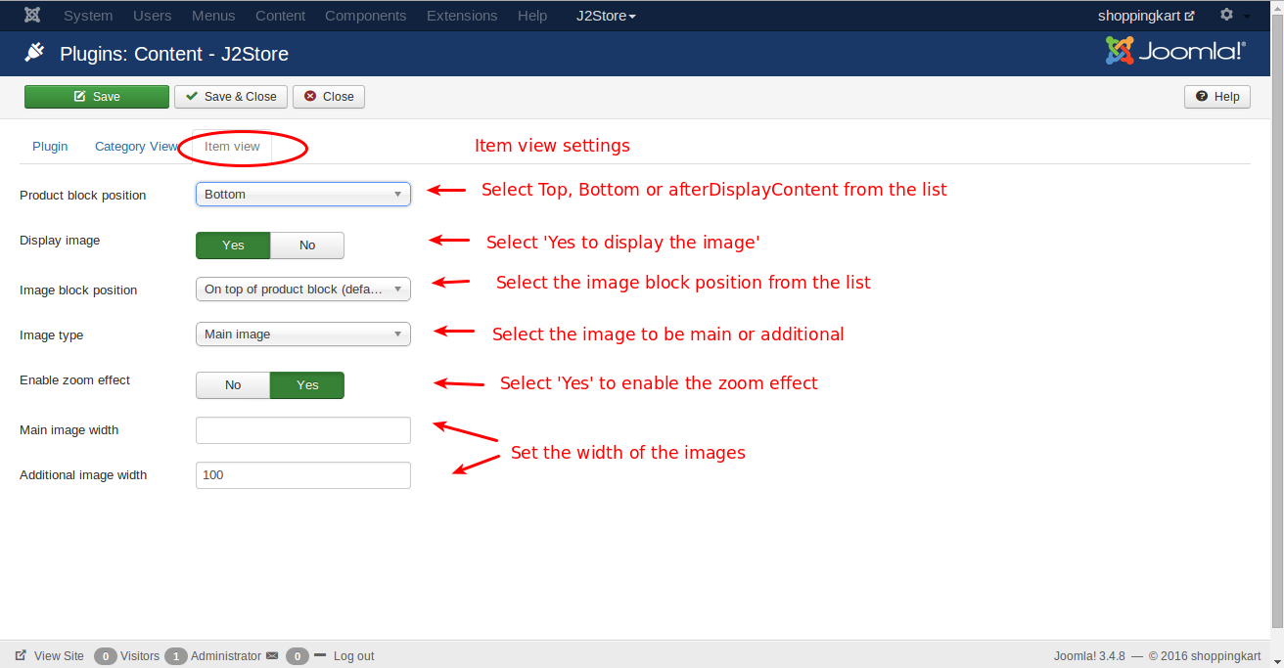The width and height of the screenshot is (1284, 668).
Task: Click inside the Main image width field
Action: 302,429
